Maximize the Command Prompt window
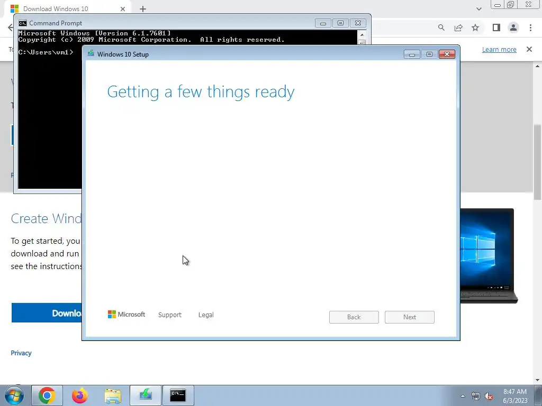 point(340,23)
